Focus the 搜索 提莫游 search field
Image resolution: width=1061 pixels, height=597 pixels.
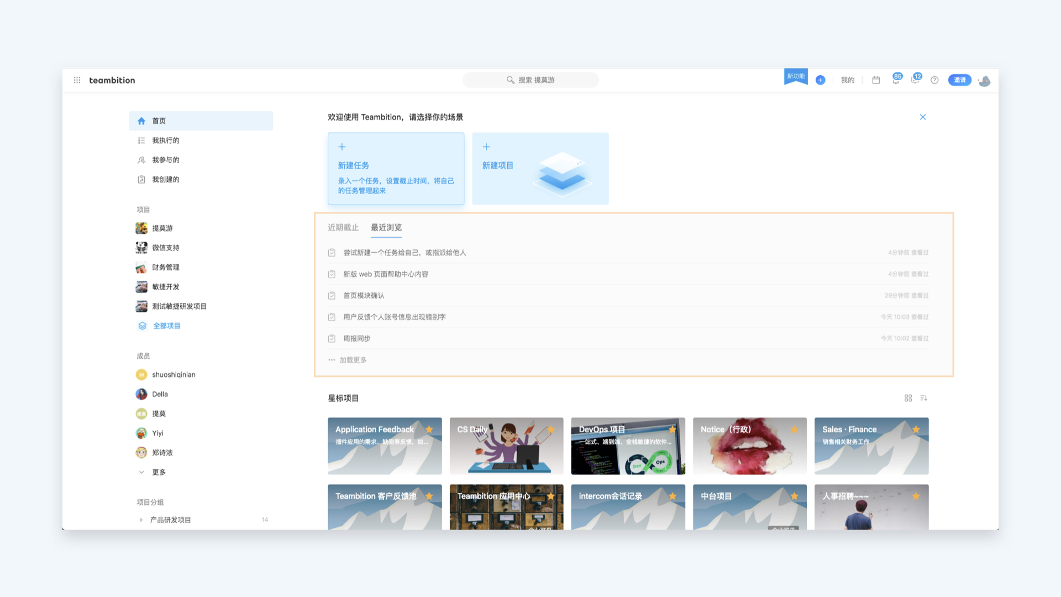pyautogui.click(x=530, y=80)
